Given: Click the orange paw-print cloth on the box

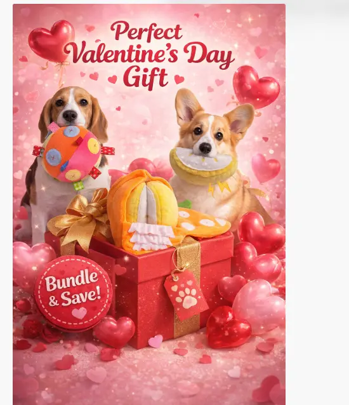Looking at the screenshot, I should [204, 222].
